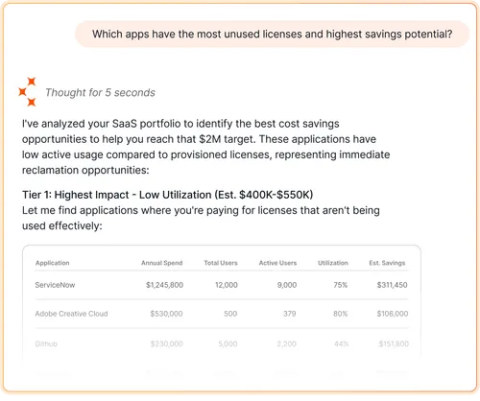Click the Application column header

52,263
